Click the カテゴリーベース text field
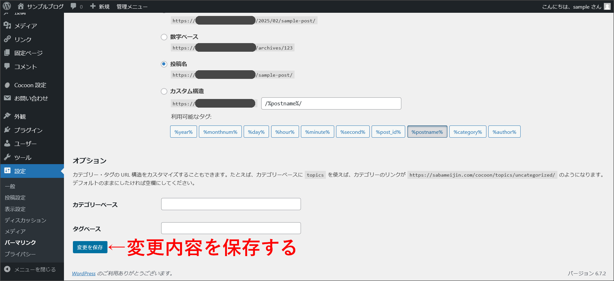Image resolution: width=614 pixels, height=281 pixels. click(231, 204)
